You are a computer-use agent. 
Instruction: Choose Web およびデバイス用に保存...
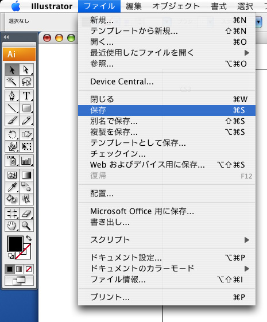[x=167, y=165]
